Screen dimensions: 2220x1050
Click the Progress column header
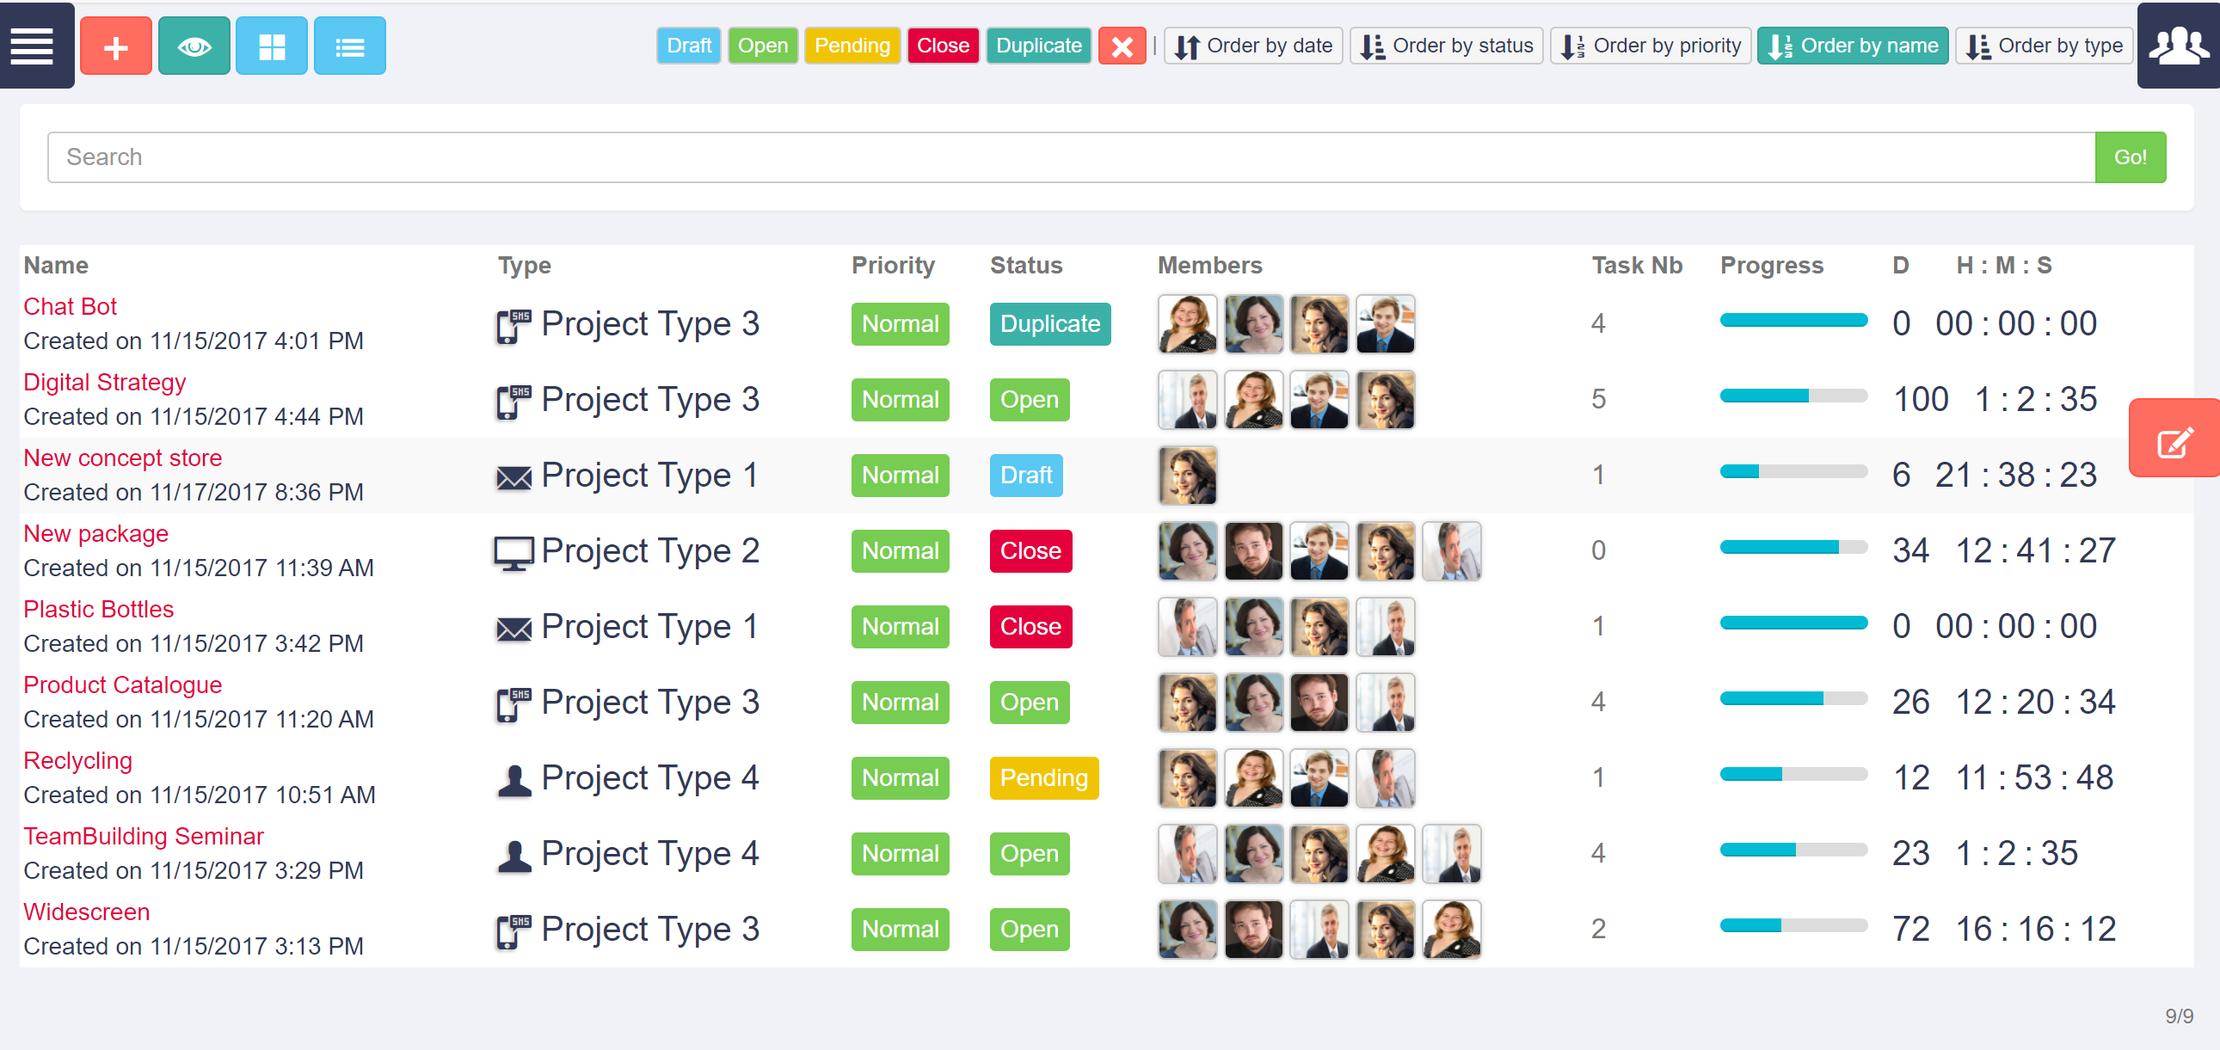(1772, 266)
